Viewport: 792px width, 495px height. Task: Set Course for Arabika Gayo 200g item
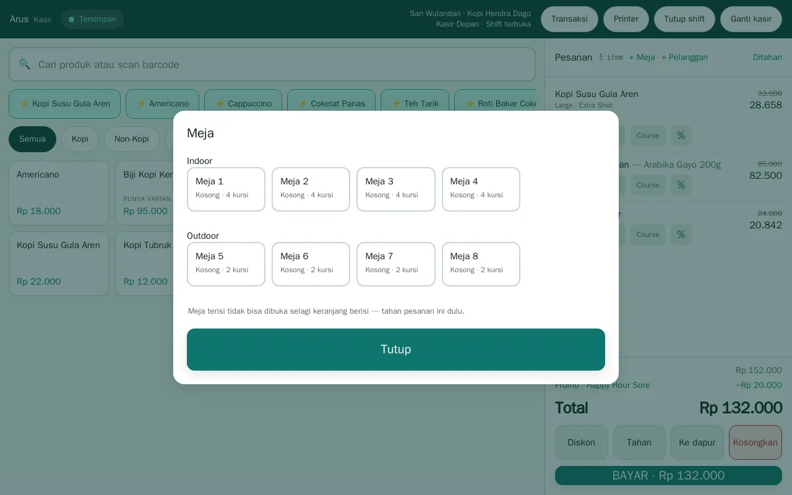coord(648,185)
